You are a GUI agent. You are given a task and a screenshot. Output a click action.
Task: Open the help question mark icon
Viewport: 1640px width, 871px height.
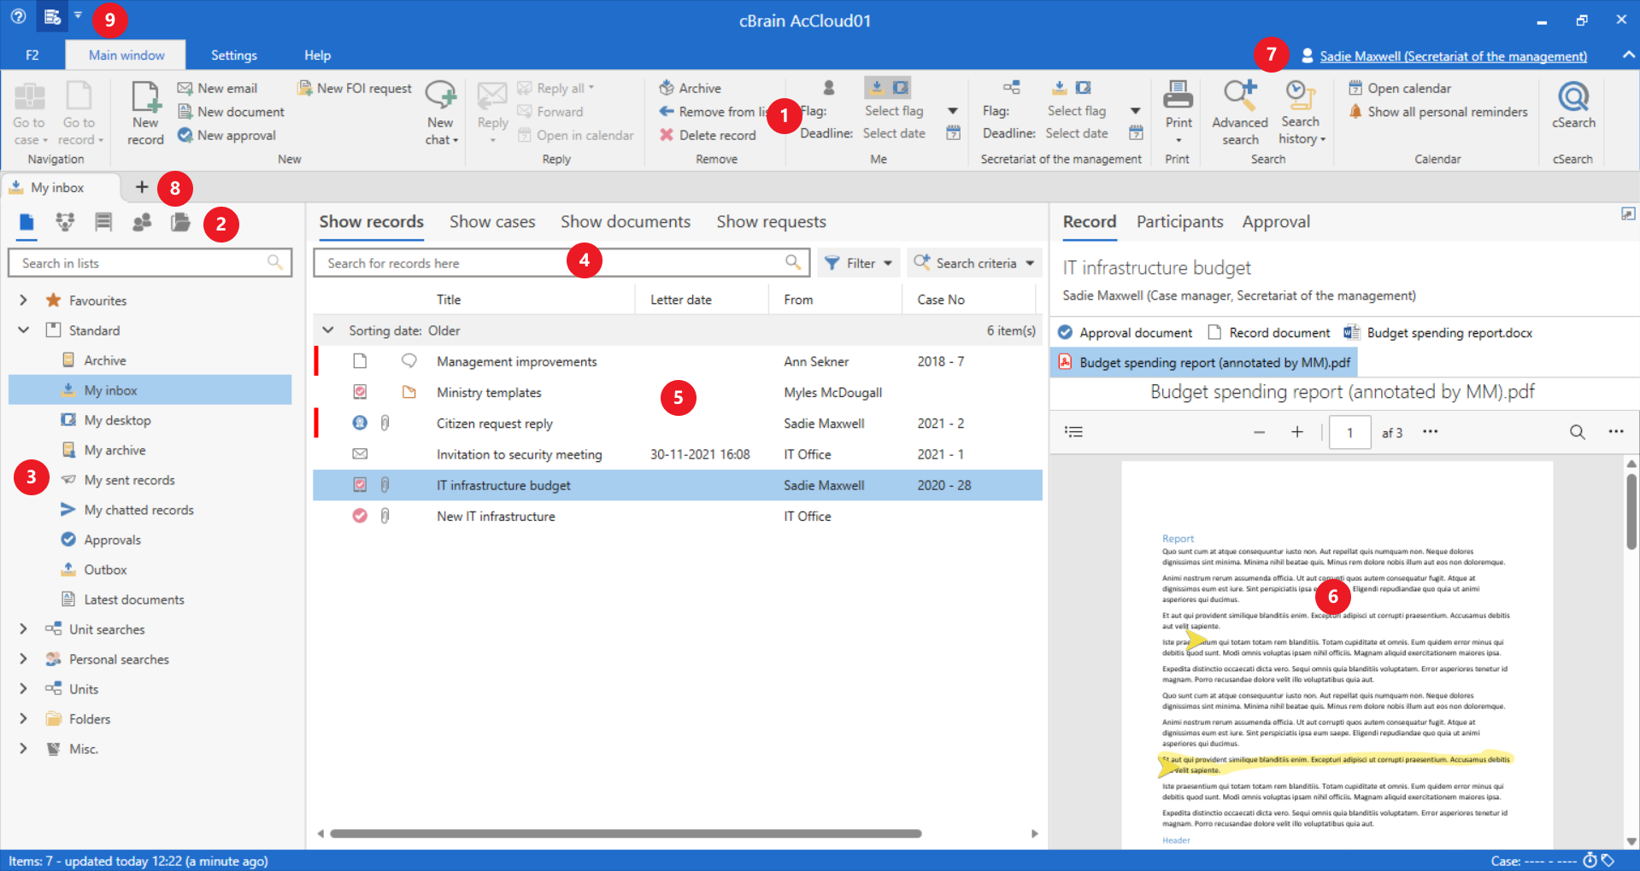point(18,16)
